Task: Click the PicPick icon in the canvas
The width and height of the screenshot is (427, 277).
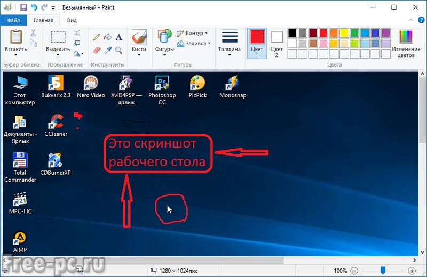Action: click(197, 83)
